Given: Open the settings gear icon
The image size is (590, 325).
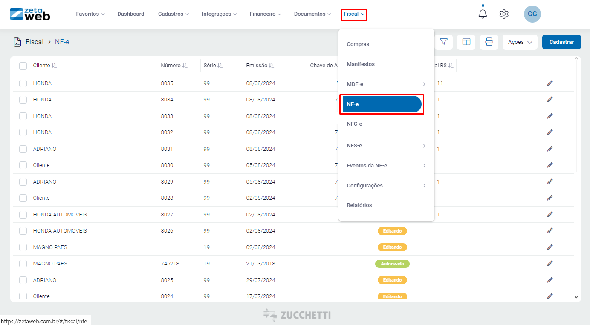Looking at the screenshot, I should 504,14.
